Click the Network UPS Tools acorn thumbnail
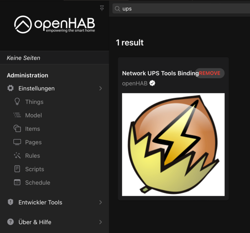The height and width of the screenshot is (233, 250). [x=173, y=144]
